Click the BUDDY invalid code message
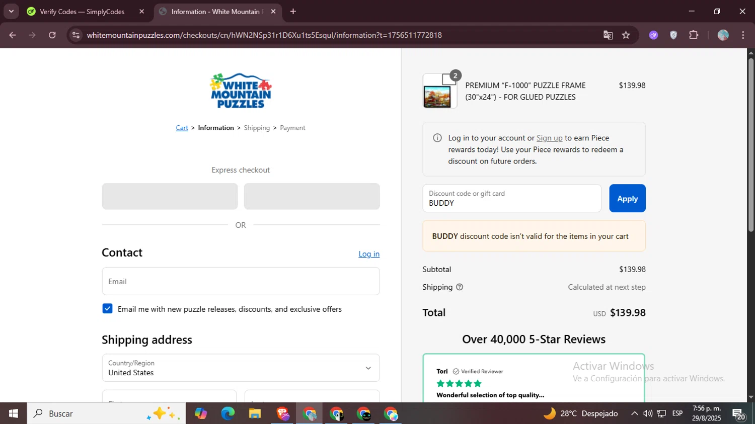 [x=534, y=236]
